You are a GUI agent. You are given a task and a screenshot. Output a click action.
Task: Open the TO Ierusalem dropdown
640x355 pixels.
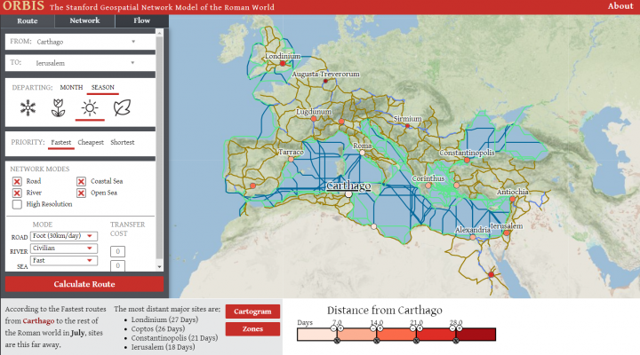84,63
